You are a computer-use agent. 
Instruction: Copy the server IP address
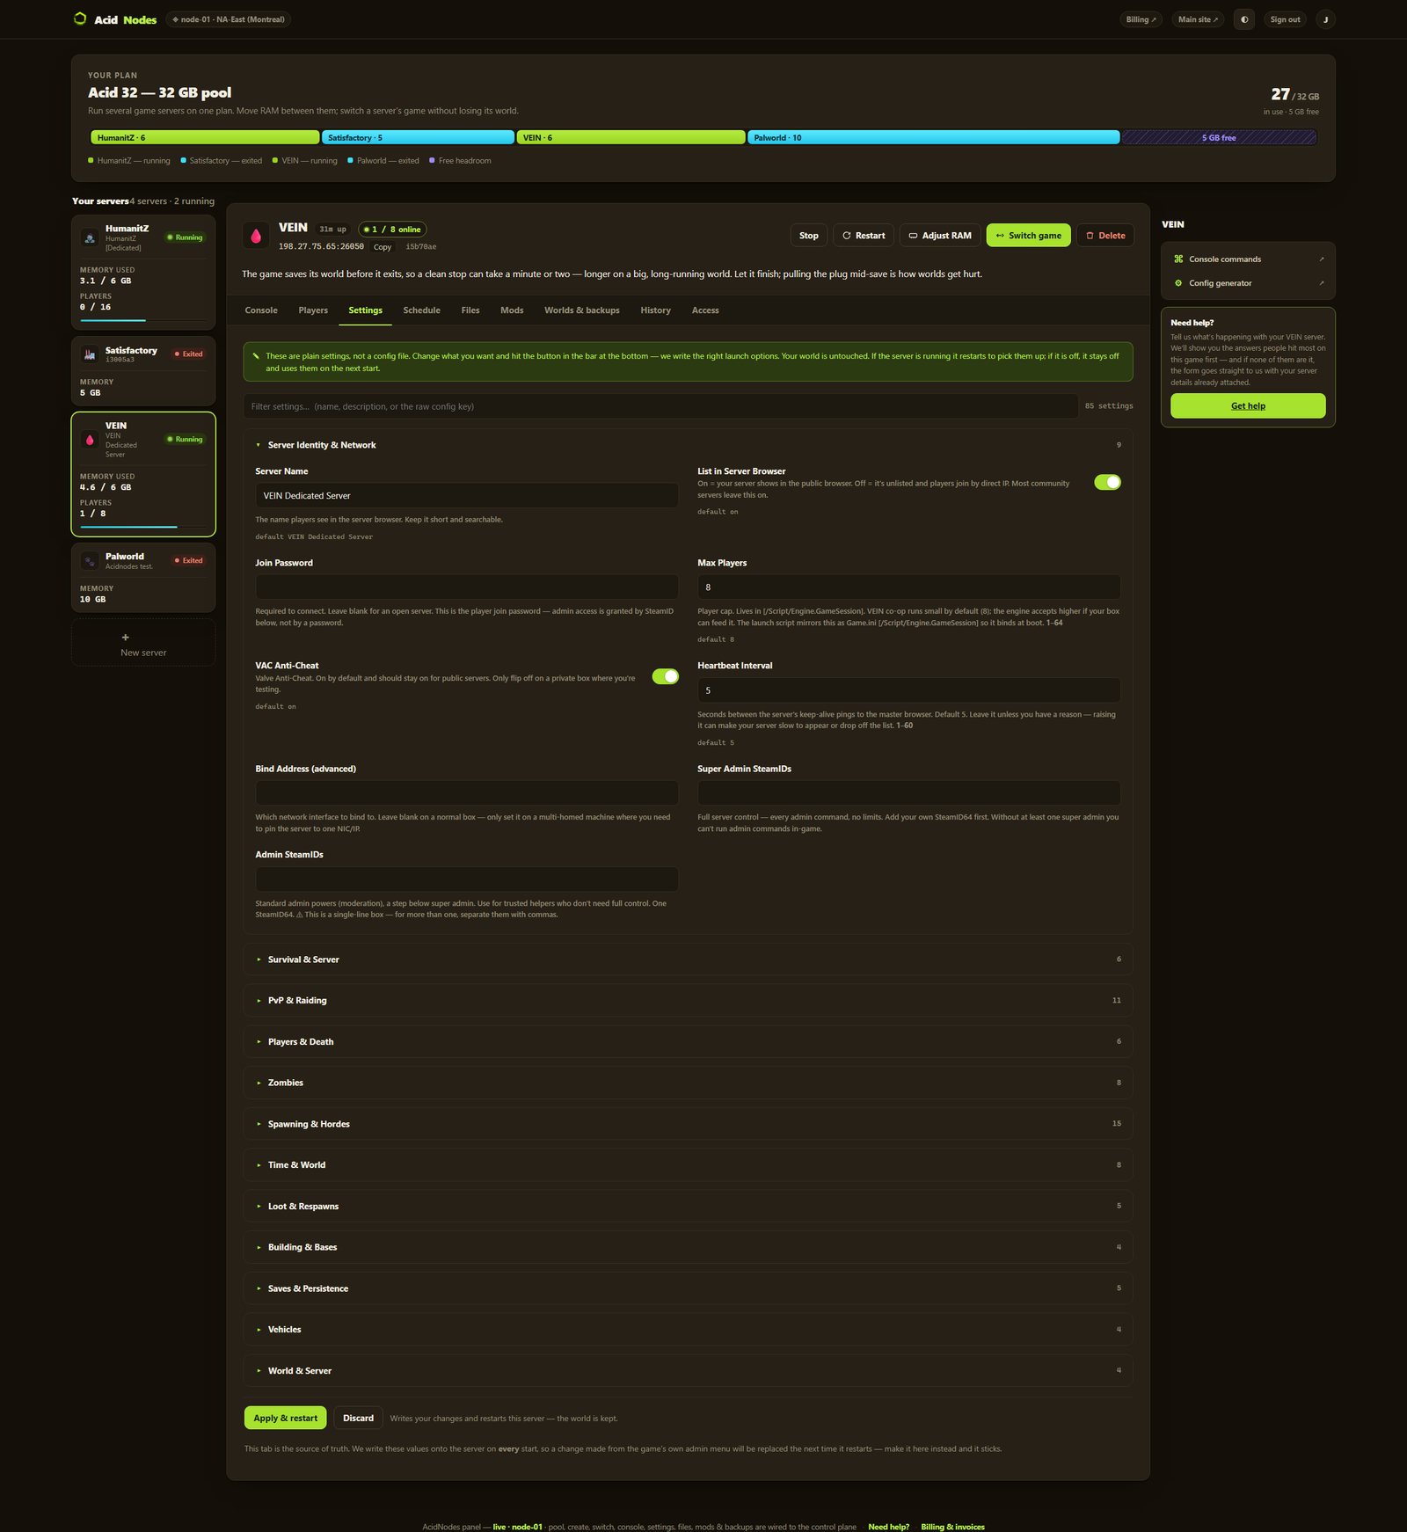pos(383,247)
